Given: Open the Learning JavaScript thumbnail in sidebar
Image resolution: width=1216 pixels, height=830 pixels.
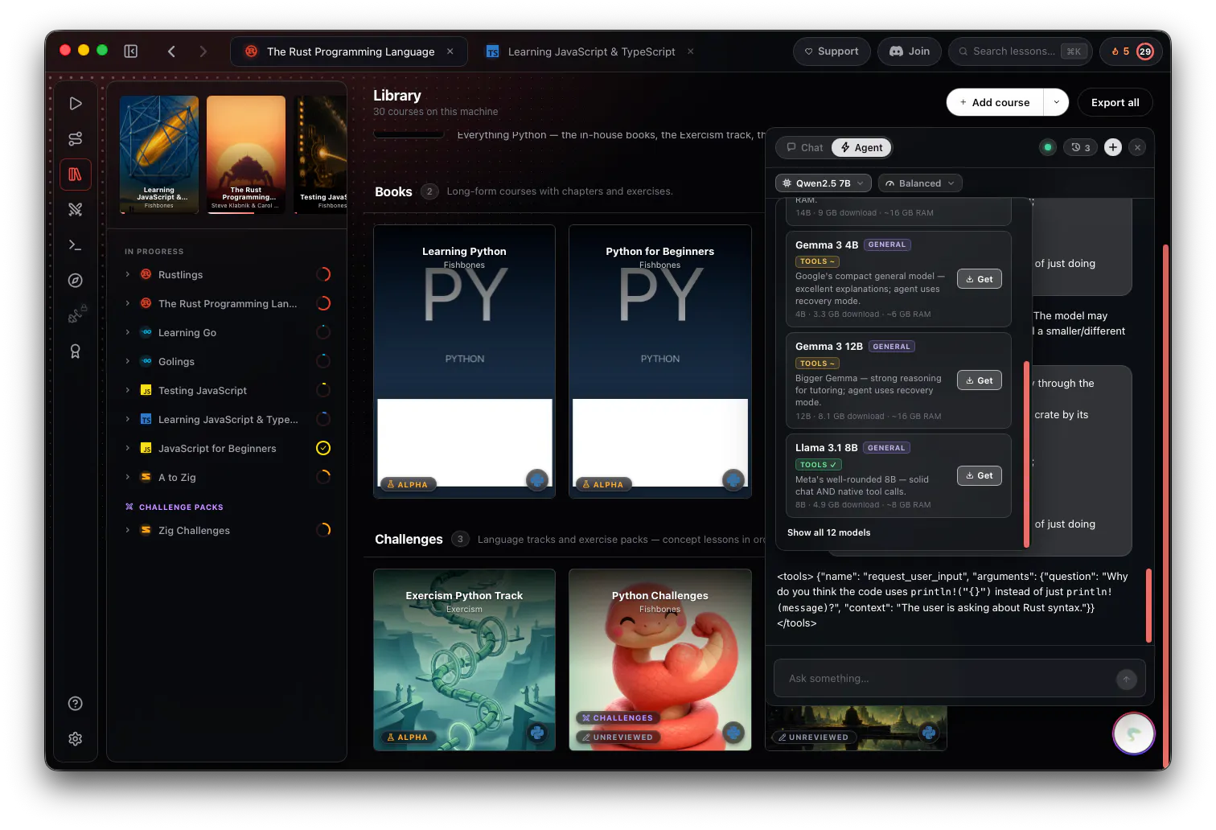Looking at the screenshot, I should (159, 154).
